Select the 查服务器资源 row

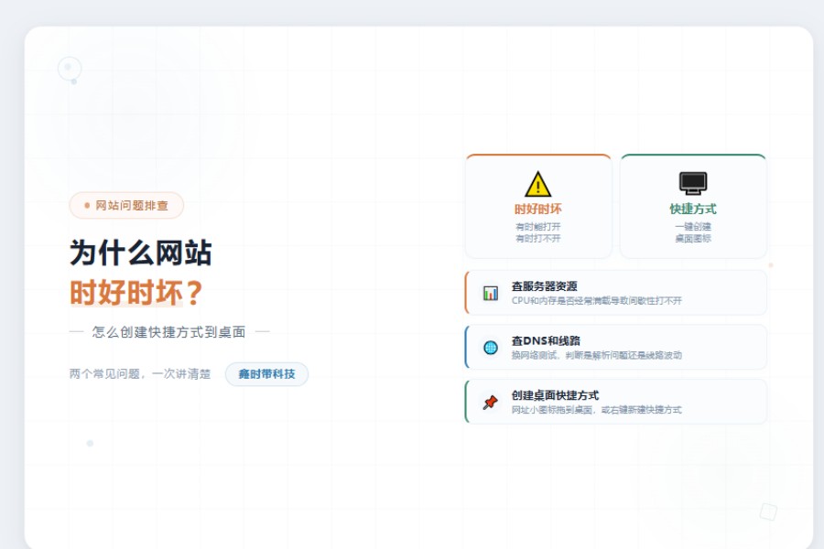(615, 293)
